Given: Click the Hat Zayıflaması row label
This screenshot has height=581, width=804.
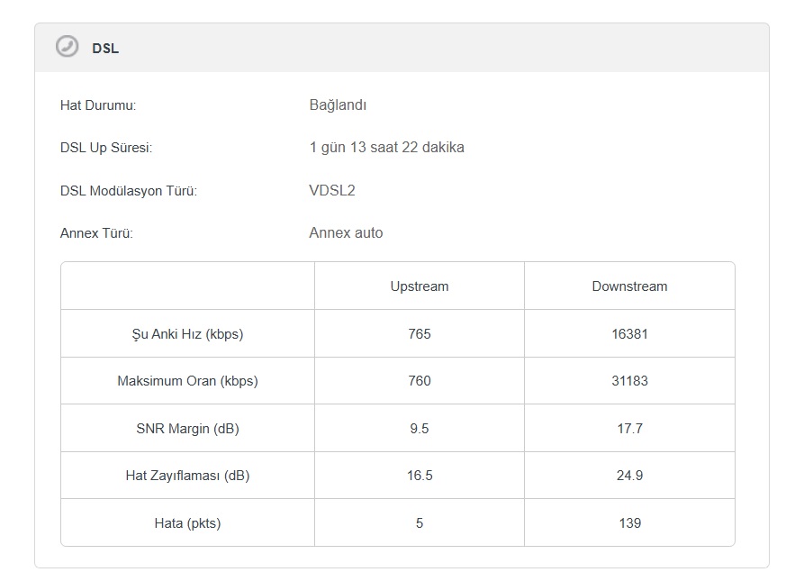Looking at the screenshot, I should (x=187, y=476).
